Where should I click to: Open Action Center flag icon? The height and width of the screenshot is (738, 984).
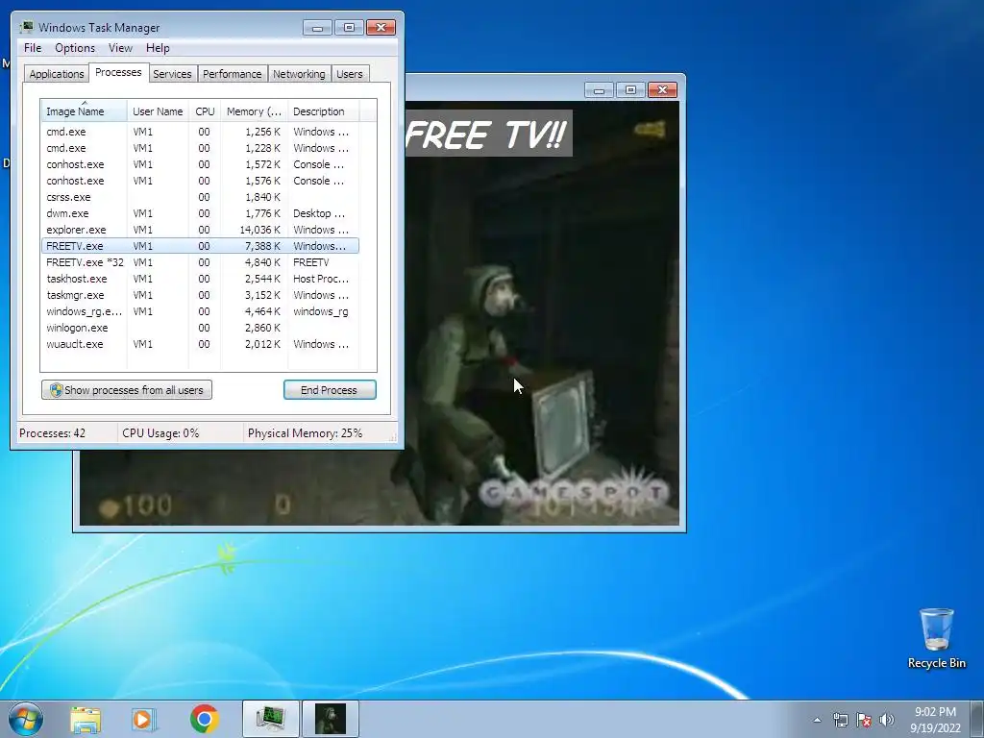point(864,720)
